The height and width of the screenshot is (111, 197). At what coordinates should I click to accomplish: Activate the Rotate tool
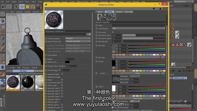[x=33, y=7]
